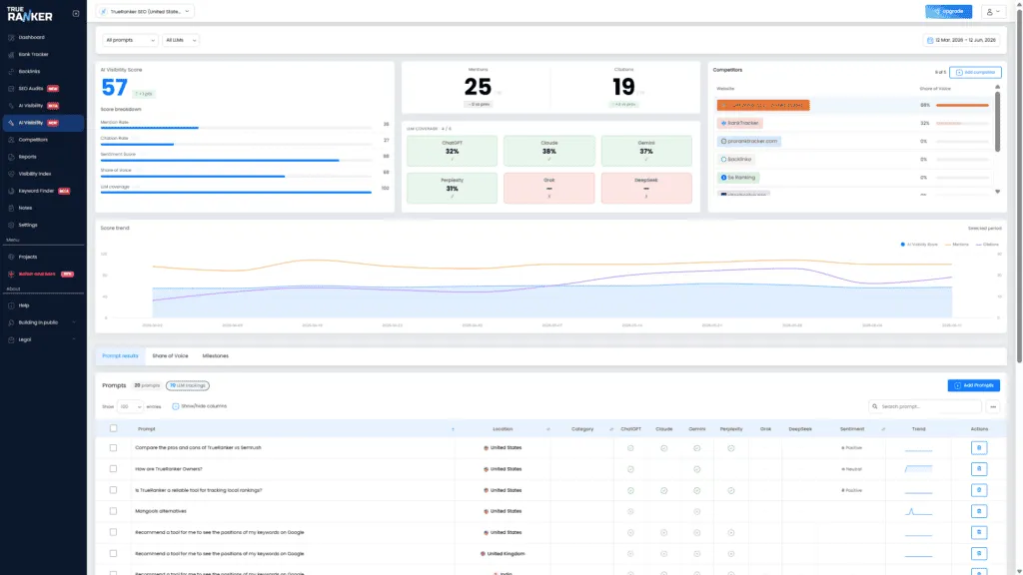Tick the select-all checkbox in table header
This screenshot has height=575, width=1023.
click(114, 428)
